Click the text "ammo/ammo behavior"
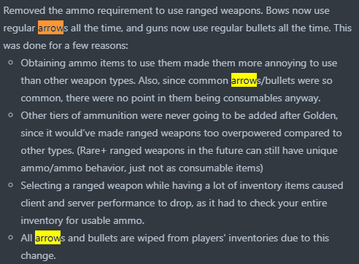The height and width of the screenshot is (264, 359). (74, 168)
